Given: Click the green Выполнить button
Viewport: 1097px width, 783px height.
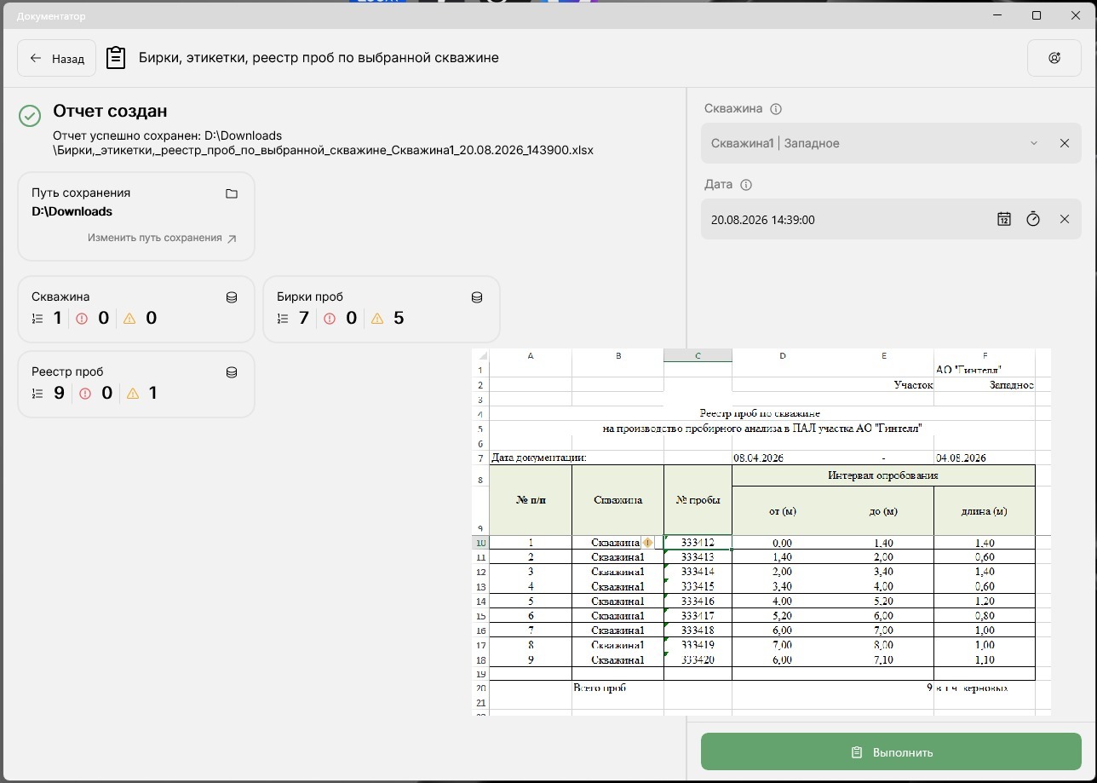Looking at the screenshot, I should tap(891, 752).
